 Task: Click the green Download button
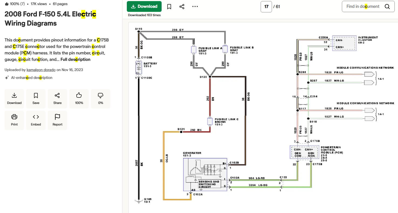(x=144, y=6)
